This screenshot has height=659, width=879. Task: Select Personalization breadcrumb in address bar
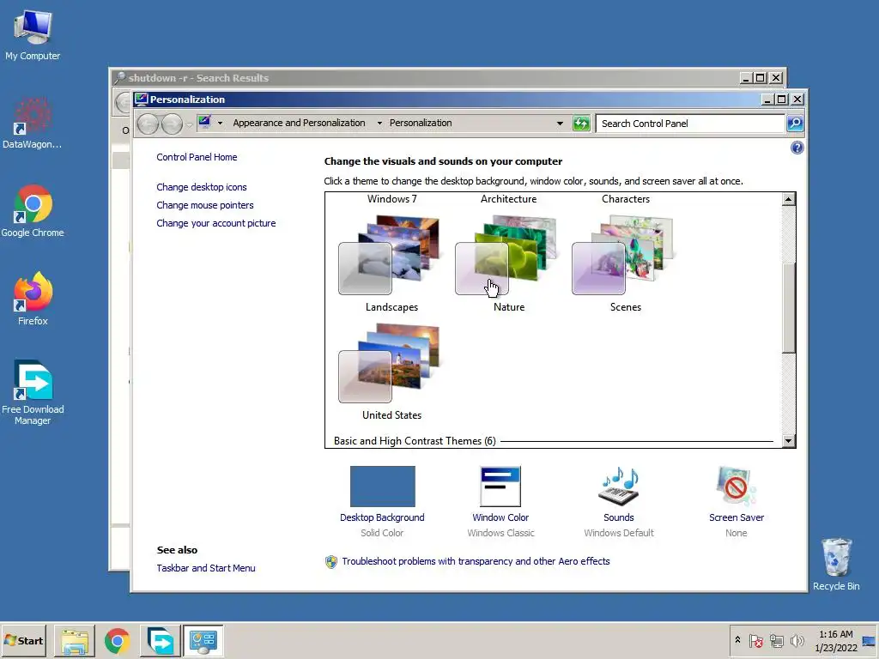coord(421,123)
